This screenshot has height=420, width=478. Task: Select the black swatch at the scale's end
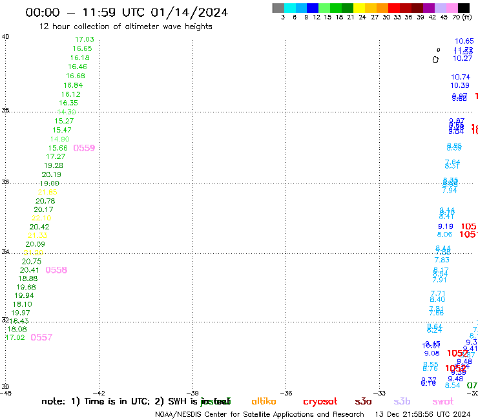coord(464,8)
